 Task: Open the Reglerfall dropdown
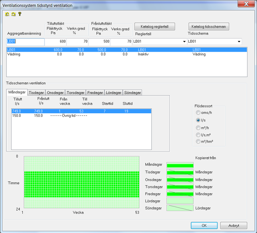point(184,41)
